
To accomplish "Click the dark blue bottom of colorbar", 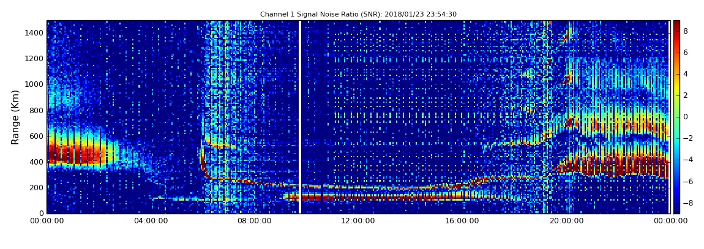I will pyautogui.click(x=676, y=210).
